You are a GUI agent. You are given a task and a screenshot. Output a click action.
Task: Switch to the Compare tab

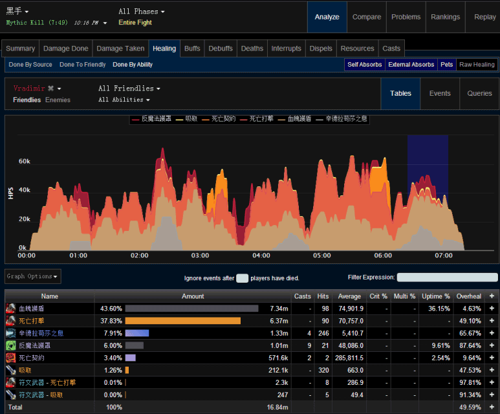tap(367, 17)
